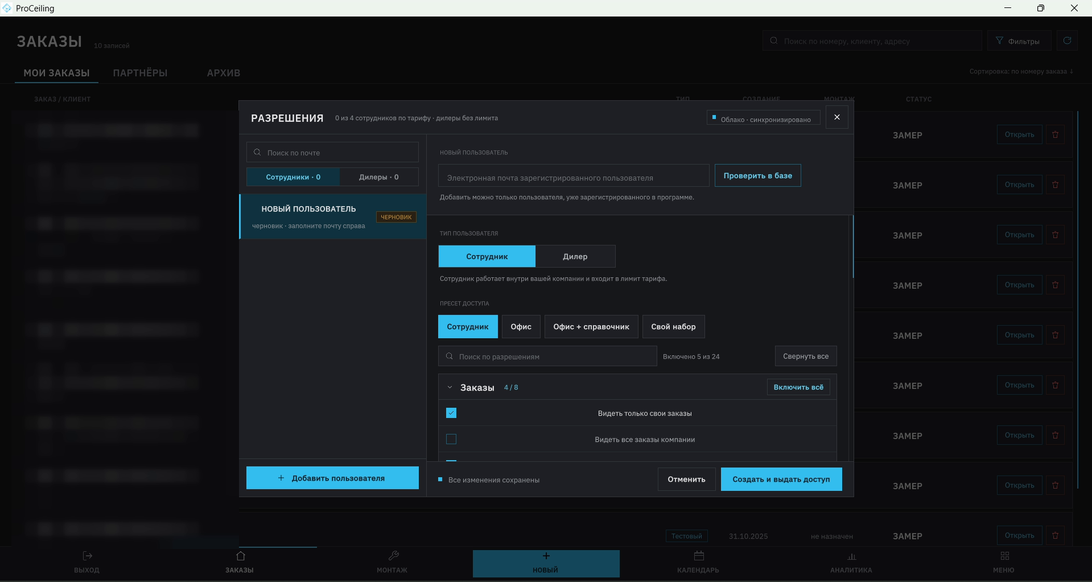Screen dimensions: 1092x582
Task: Click Свернуть все button
Action: pyautogui.click(x=806, y=356)
